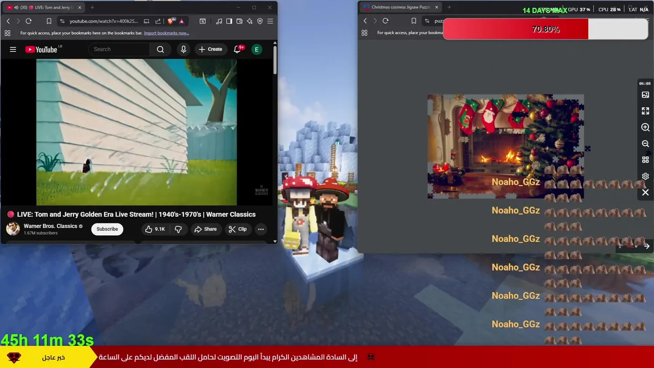
Task: Toggle puzzle fullscreen arrows icon
Action: (x=645, y=111)
